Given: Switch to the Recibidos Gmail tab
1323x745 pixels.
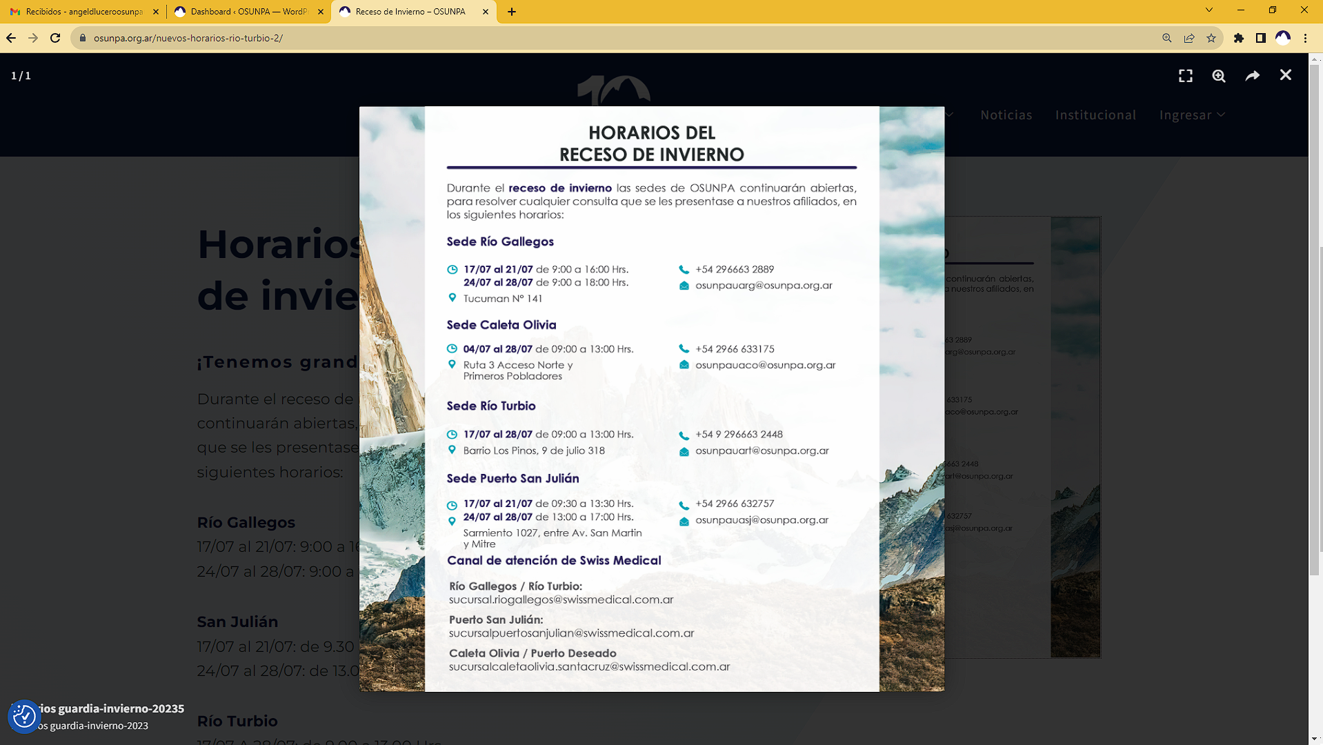Looking at the screenshot, I should [83, 12].
